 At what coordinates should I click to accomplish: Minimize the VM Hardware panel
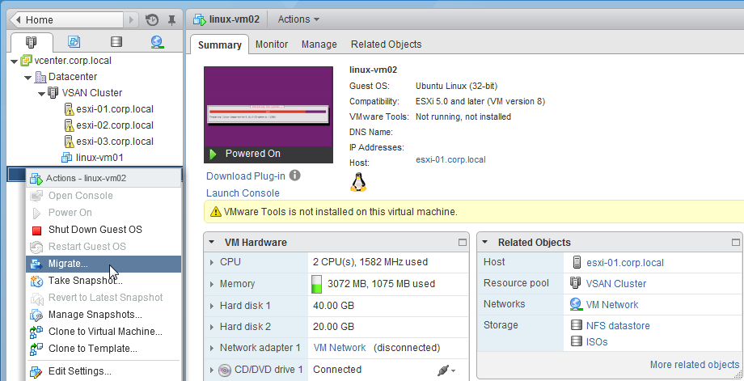point(462,243)
